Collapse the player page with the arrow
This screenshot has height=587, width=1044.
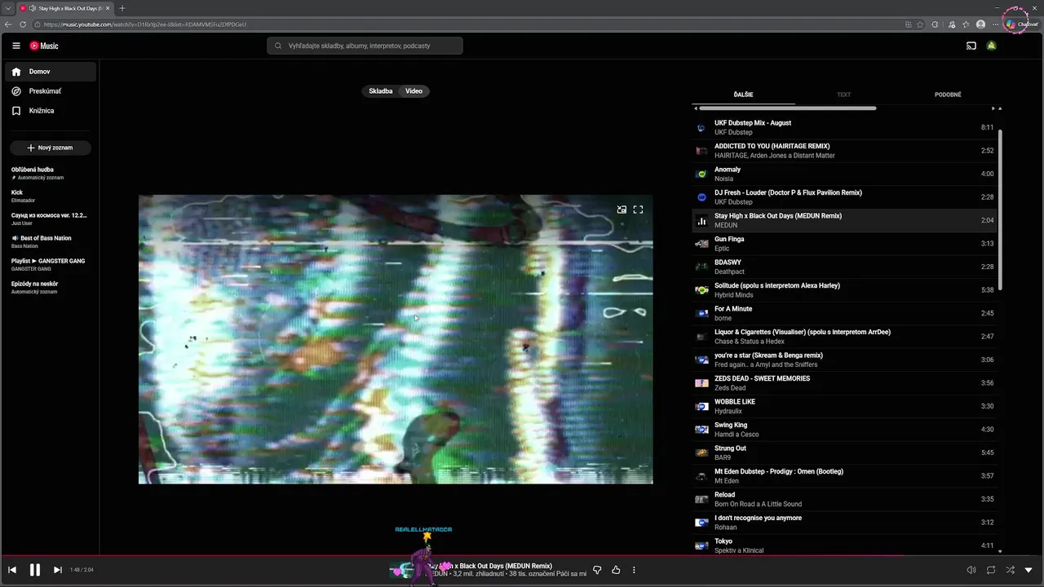coord(1029,570)
